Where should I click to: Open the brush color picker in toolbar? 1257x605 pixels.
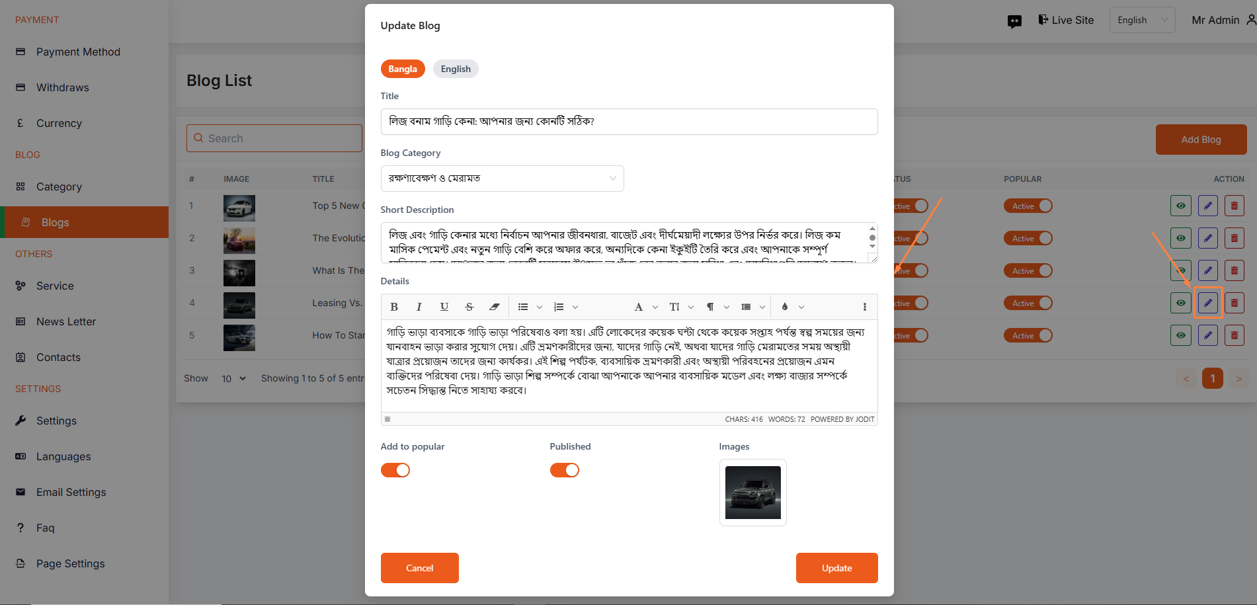(x=785, y=307)
